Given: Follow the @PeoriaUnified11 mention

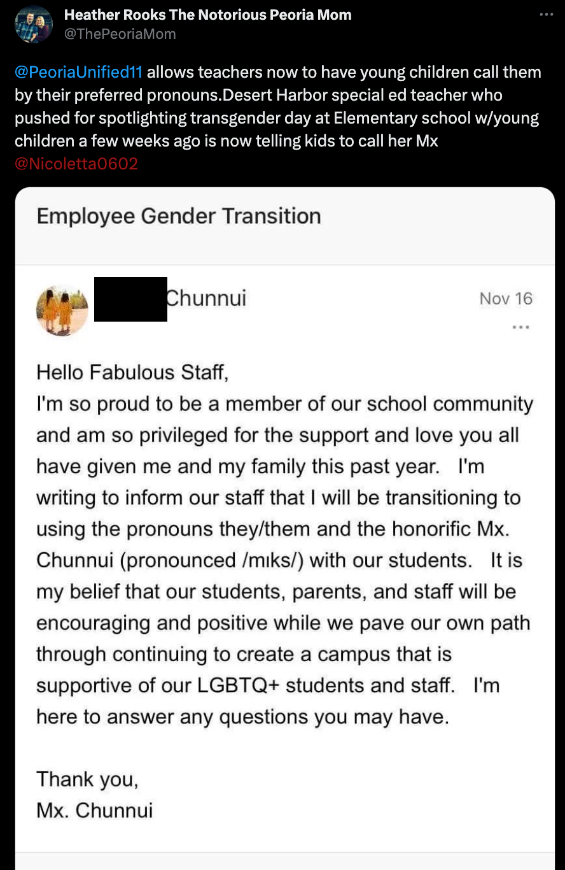Looking at the screenshot, I should (78, 72).
